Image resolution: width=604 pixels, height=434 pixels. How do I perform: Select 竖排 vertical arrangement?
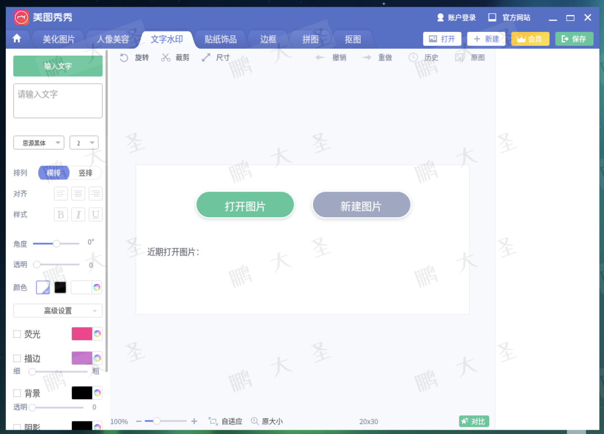click(x=86, y=173)
